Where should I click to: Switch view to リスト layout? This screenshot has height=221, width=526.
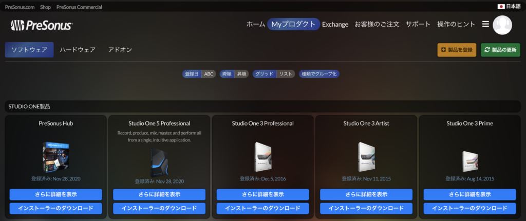tap(285, 74)
